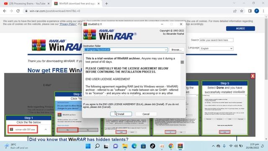Open the Chat app on taskbar
Image resolution: width=268 pixels, height=151 pixels.
(116, 146)
